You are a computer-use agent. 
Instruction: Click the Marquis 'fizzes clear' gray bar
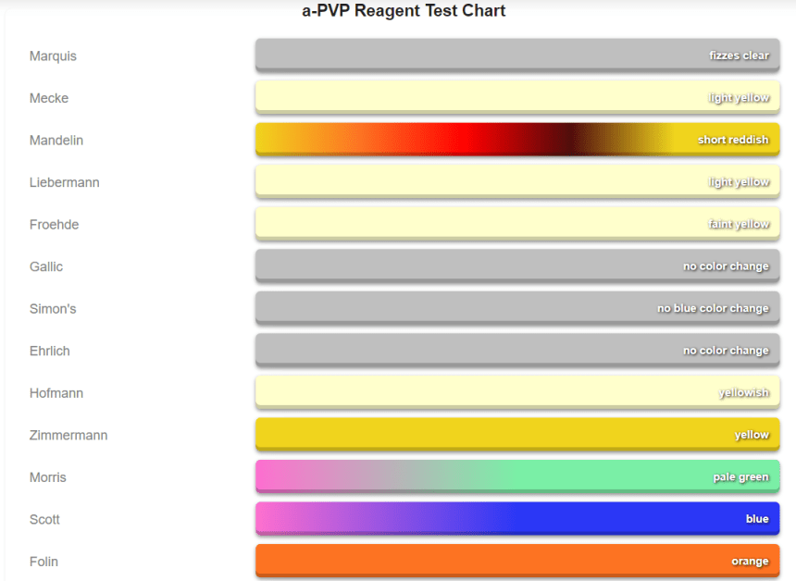pyautogui.click(x=516, y=56)
